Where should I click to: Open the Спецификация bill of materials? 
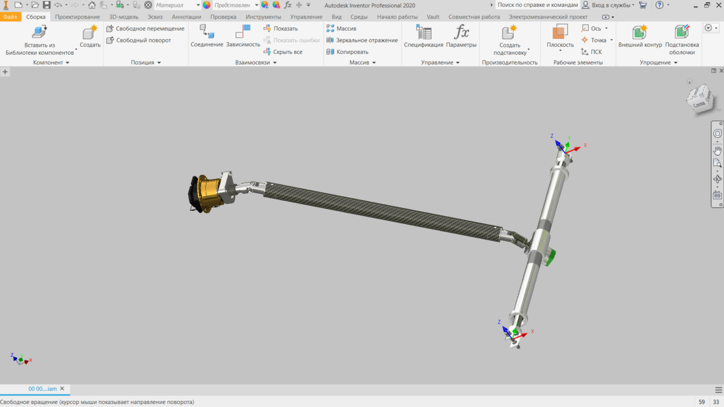(423, 34)
